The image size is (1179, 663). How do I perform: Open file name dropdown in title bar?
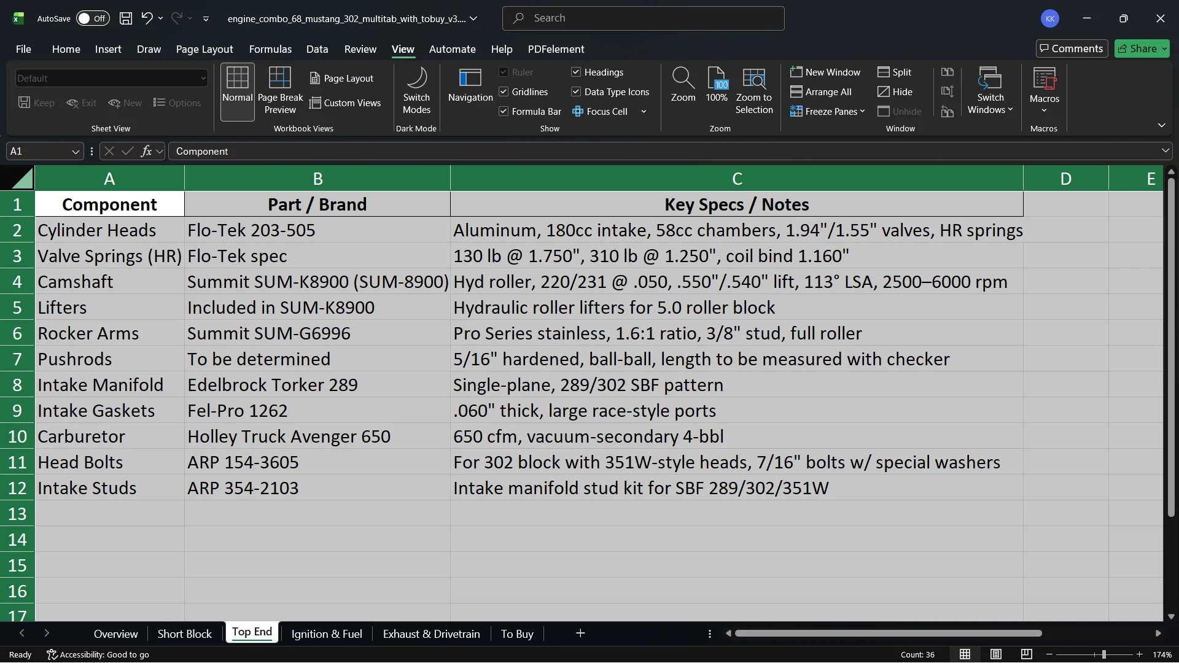coord(473,19)
